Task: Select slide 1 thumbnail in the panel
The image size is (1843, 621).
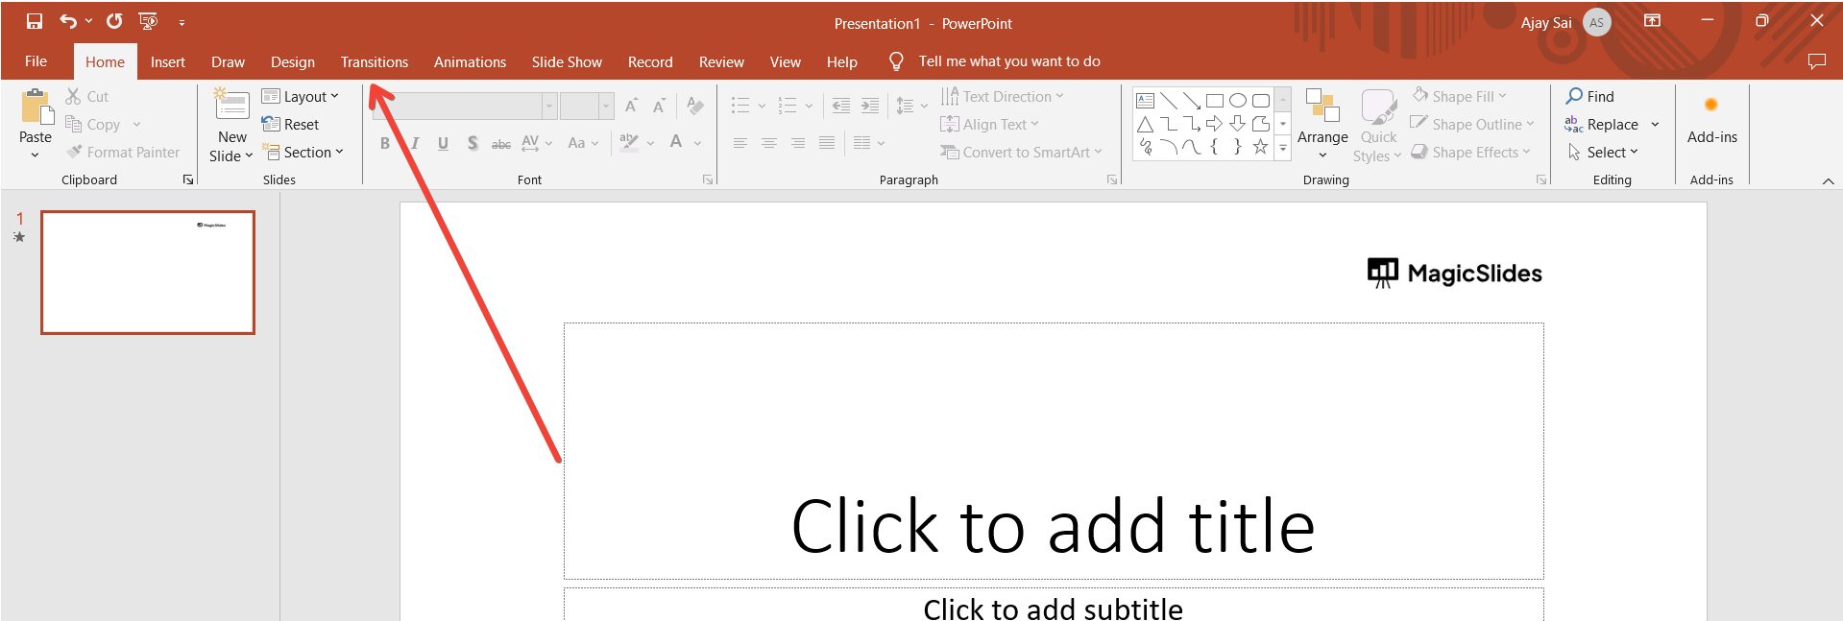Action: point(148,273)
